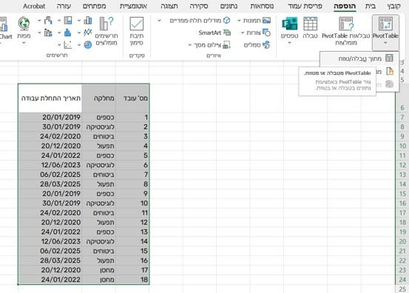This screenshot has height=293, width=409.
Task: Click the pie chart icon
Action: pyautogui.click(x=88, y=45)
